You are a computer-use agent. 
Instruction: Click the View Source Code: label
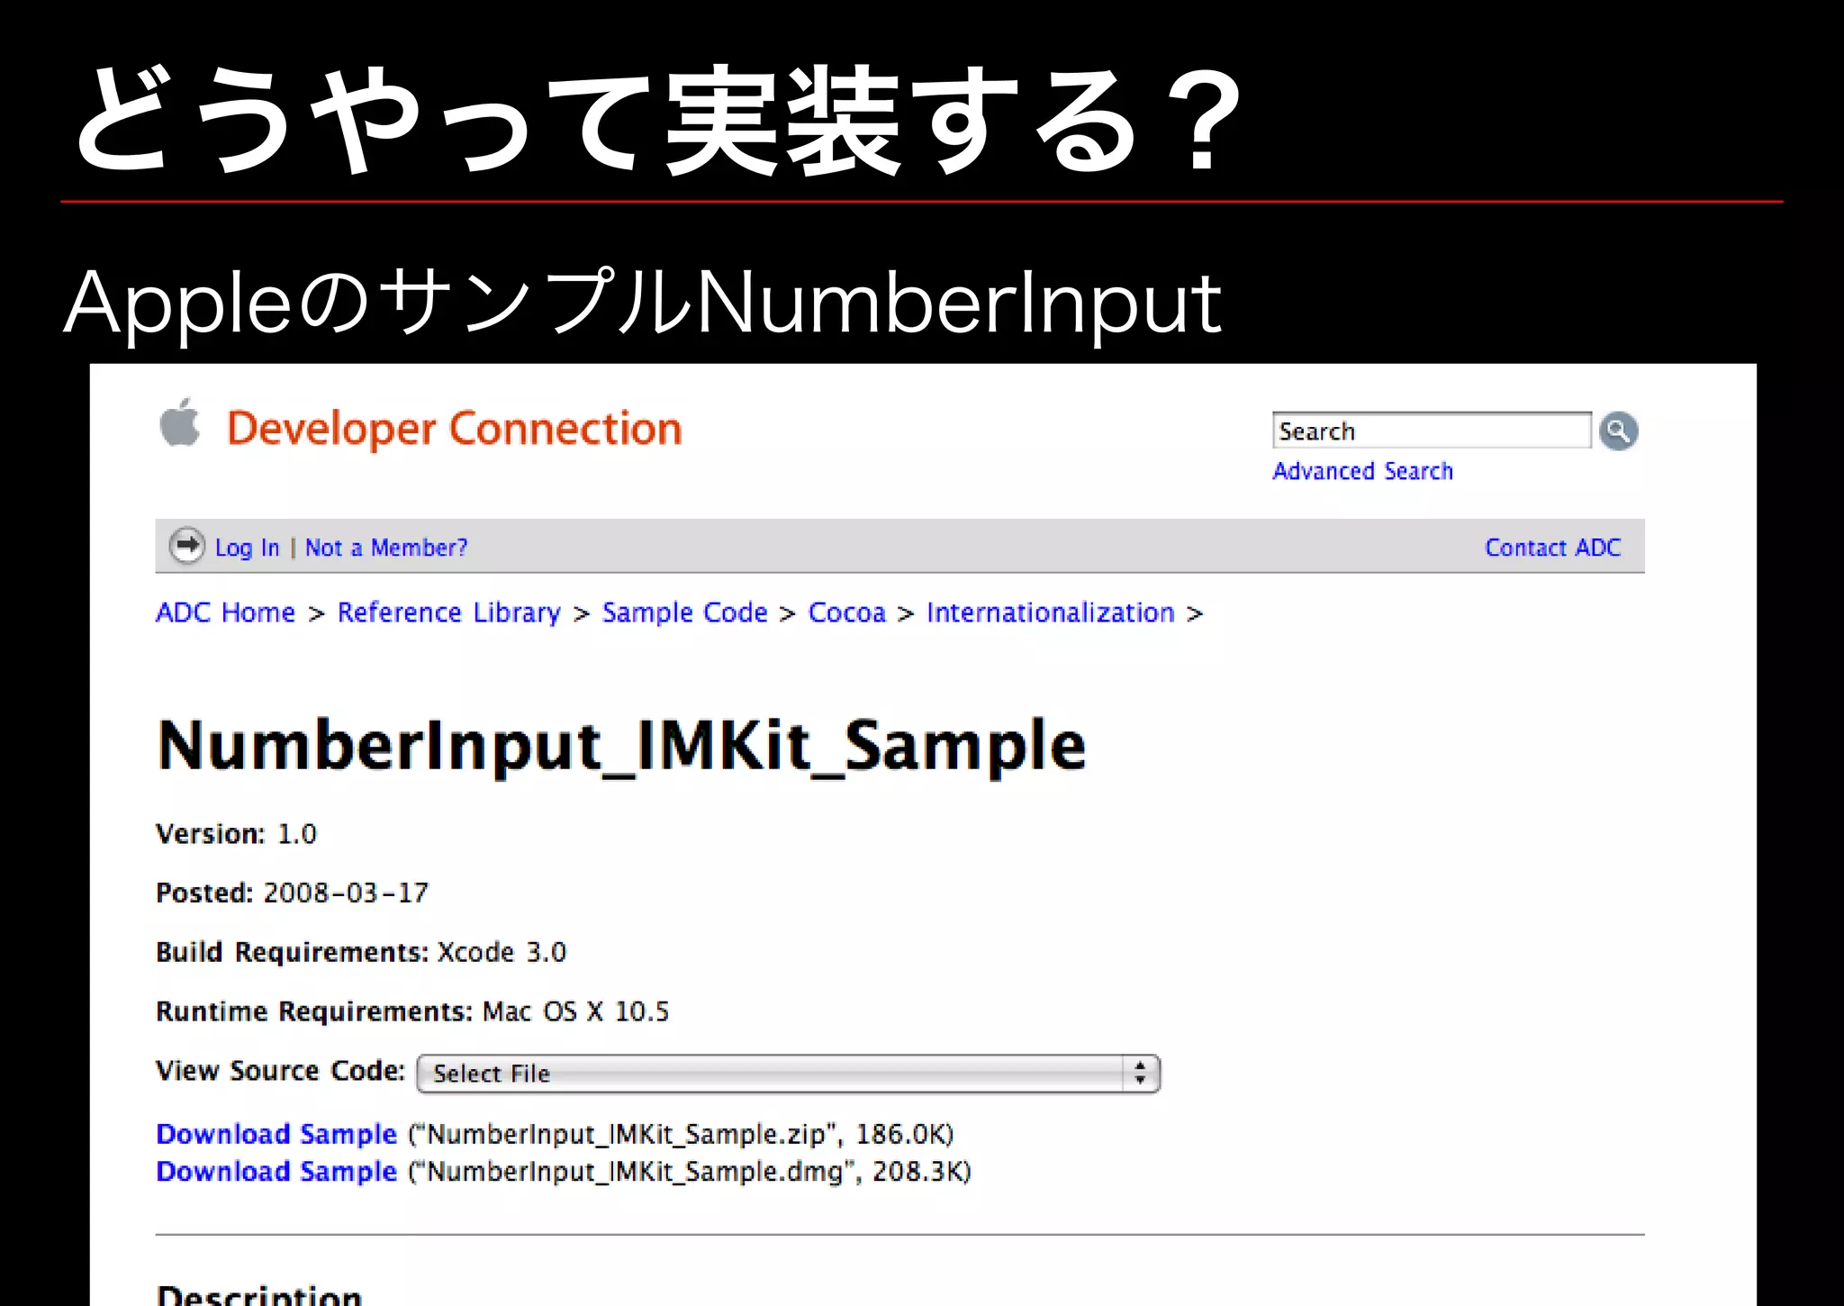(x=280, y=1071)
